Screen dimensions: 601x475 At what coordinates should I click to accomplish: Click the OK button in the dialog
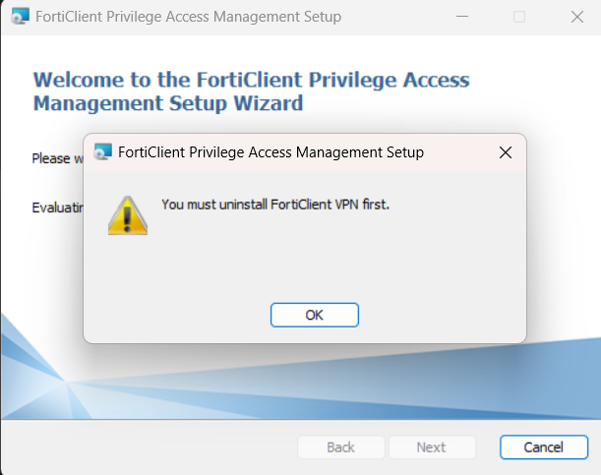[x=314, y=315]
